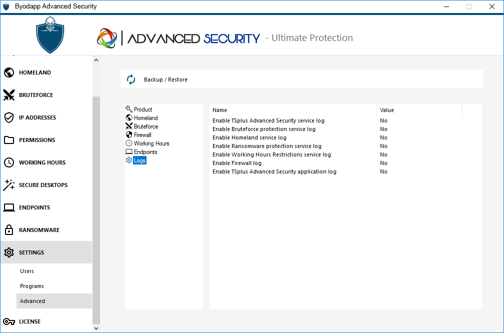
Task: Click the No value for Homeland service log
Action: (x=384, y=137)
